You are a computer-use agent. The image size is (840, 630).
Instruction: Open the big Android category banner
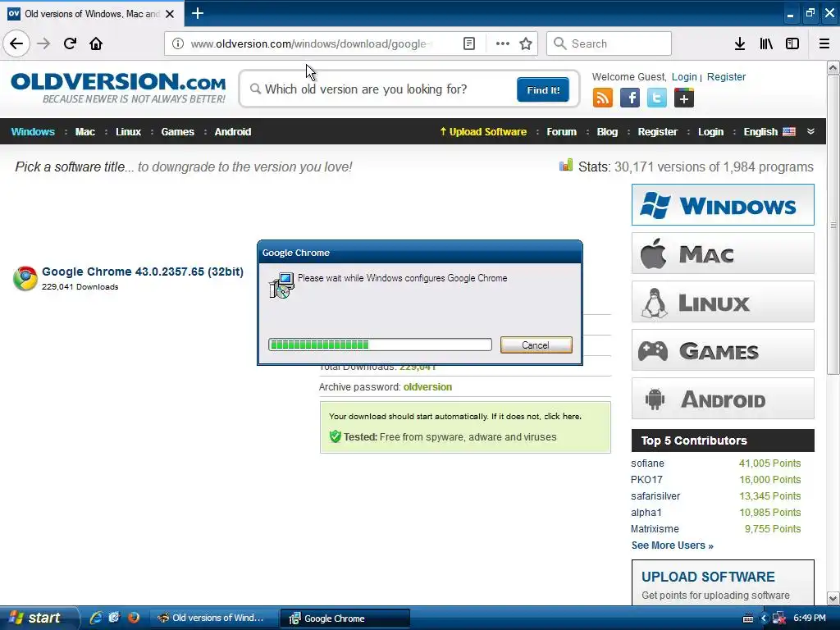[x=723, y=399]
